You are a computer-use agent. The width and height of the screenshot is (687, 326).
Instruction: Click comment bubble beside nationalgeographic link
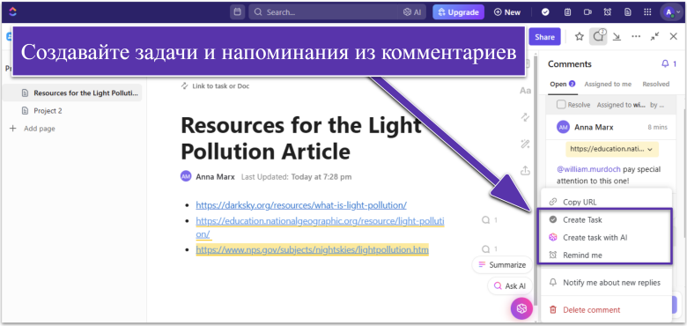[489, 220]
